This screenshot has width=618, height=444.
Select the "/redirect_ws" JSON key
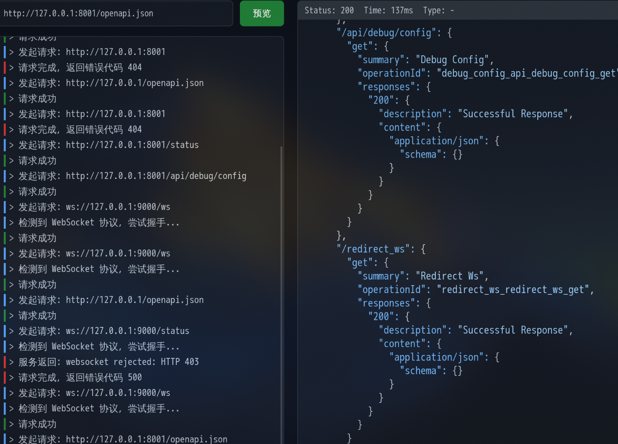pos(373,249)
